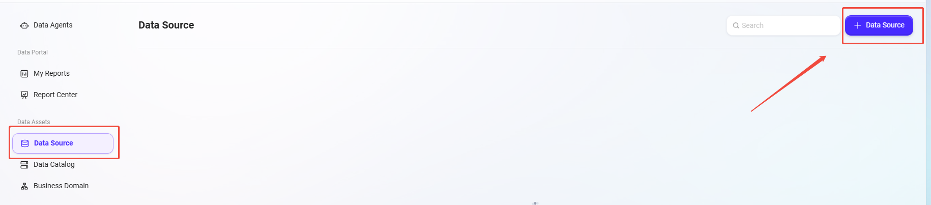Screen dimensions: 931x205
Task: Select Data Source in the sidebar
Action: (x=63, y=143)
